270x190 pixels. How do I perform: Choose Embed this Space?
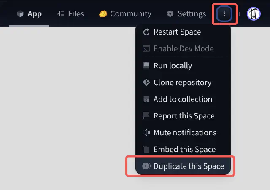coord(184,150)
